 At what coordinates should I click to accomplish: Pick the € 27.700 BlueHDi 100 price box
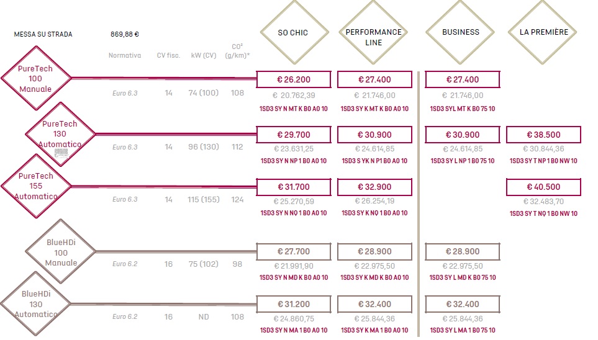[294, 251]
